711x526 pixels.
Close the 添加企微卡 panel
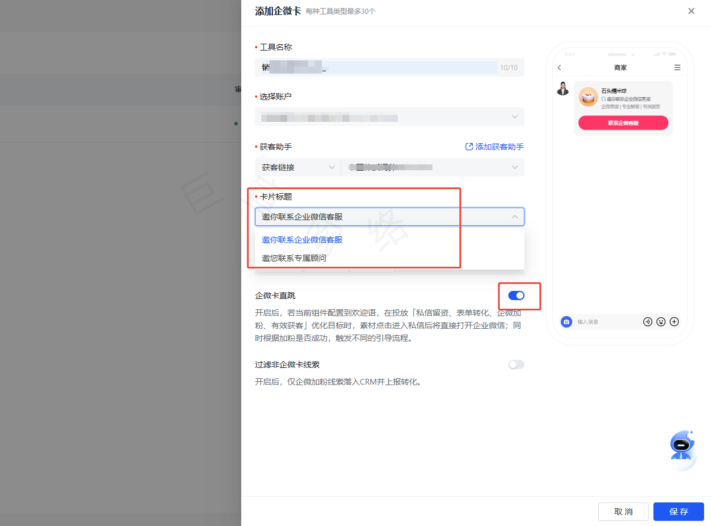[x=691, y=11]
